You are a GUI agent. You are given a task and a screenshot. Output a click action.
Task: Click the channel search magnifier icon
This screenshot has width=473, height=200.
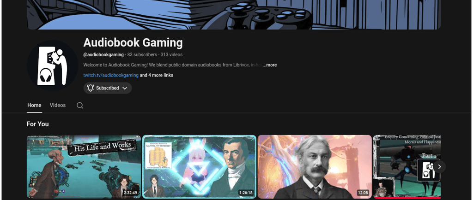coord(80,105)
